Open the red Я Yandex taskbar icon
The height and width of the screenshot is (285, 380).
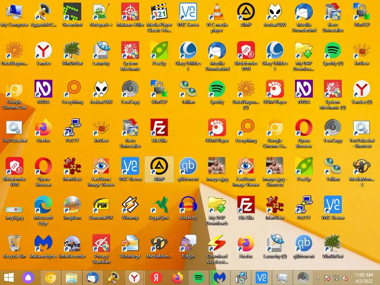pyautogui.click(x=156, y=278)
